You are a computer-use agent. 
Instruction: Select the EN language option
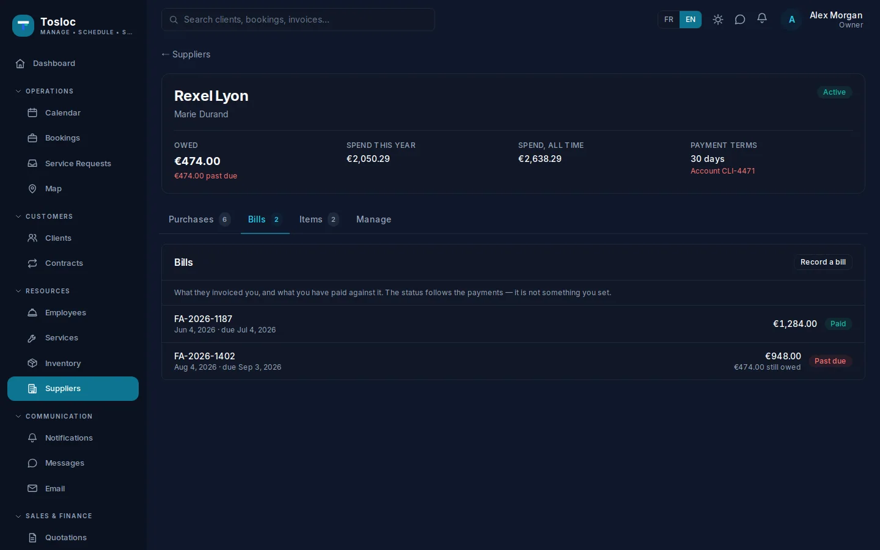pos(691,20)
